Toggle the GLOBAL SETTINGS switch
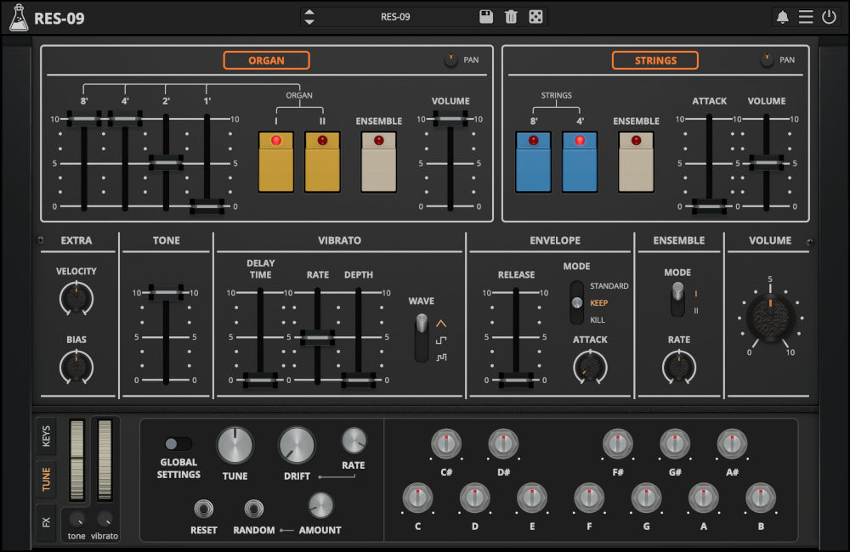This screenshot has width=850, height=552. click(x=178, y=442)
